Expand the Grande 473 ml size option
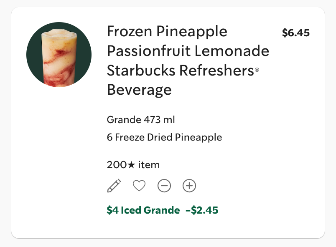The height and width of the screenshot is (247, 336). [x=141, y=119]
